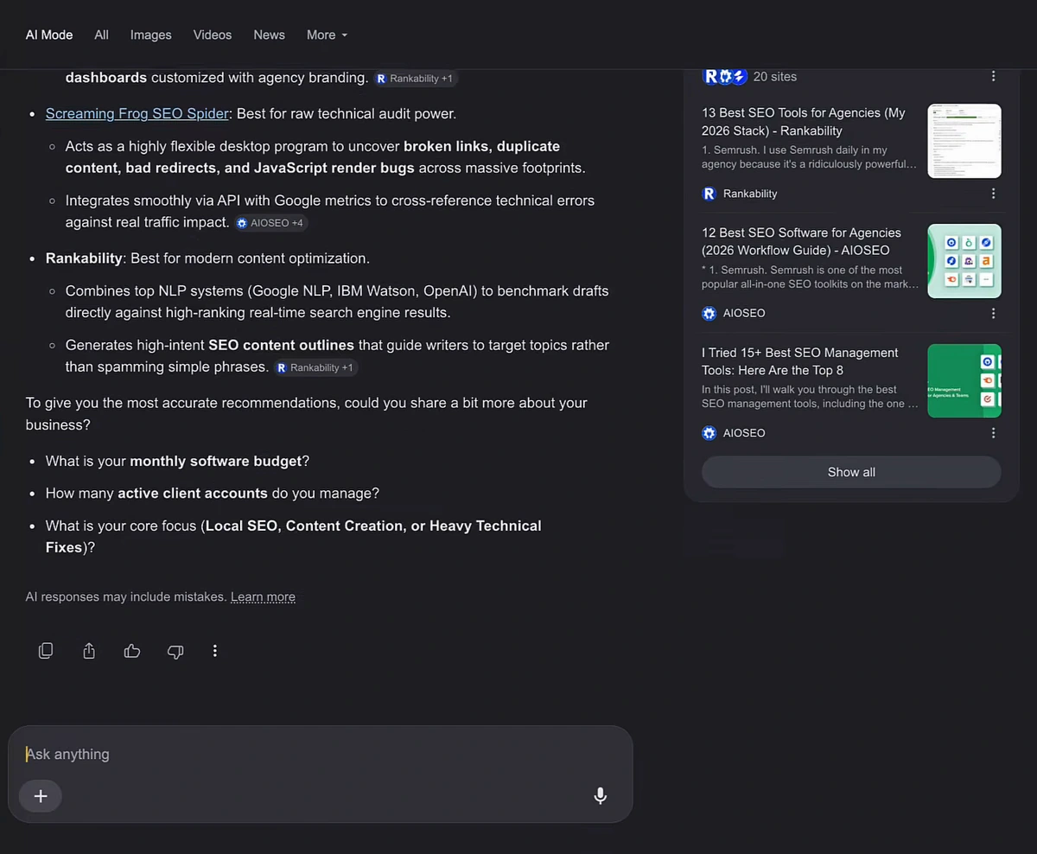Screen dimensions: 1037x854
Task: Switch to AI Mode tab
Action: [x=49, y=35]
